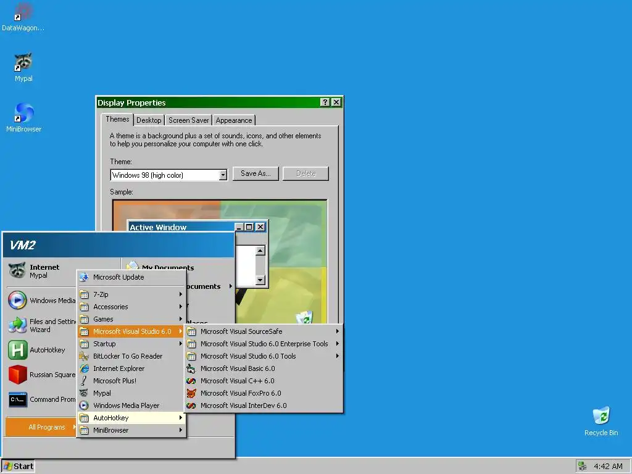Image resolution: width=632 pixels, height=474 pixels.
Task: Select the MiniBrowser desktop icon
Action: point(23,112)
